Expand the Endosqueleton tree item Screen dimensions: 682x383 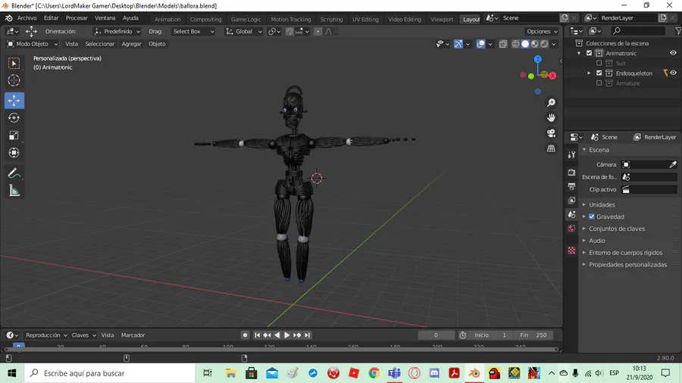pos(589,73)
